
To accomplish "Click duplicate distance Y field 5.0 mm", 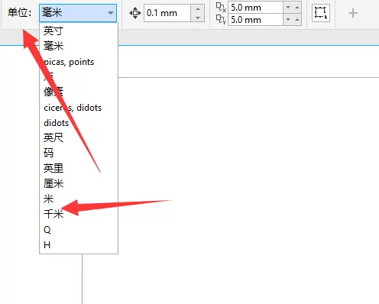I will [255, 20].
